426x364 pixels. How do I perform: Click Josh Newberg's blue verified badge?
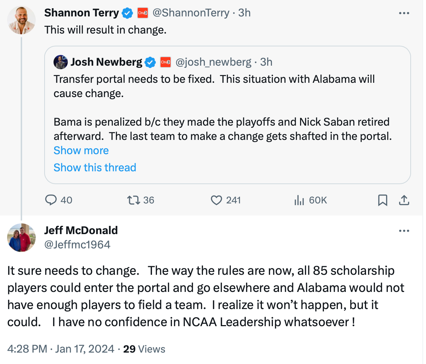150,62
